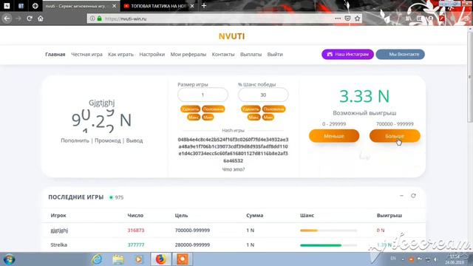Switch to Firefox on the taskbar
Image resolution: width=473 pixels, height=266 pixels.
(x=161, y=259)
